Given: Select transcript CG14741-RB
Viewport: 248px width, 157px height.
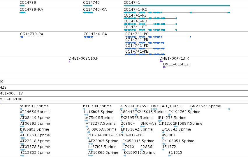Looking at the screenshot, I should coord(135,15).
